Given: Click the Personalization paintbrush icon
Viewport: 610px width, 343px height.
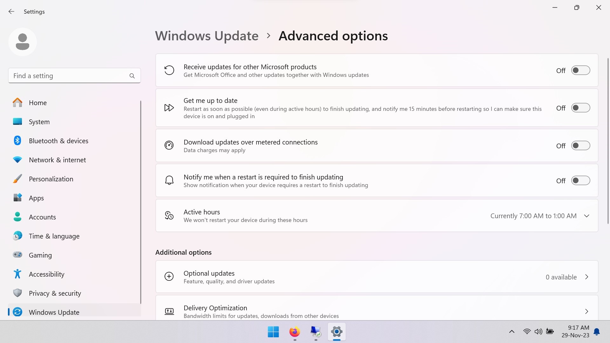Looking at the screenshot, I should [x=17, y=179].
